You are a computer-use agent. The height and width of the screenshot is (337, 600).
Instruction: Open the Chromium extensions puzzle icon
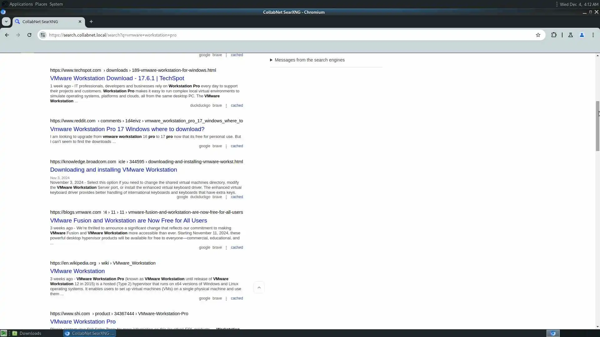point(554,35)
